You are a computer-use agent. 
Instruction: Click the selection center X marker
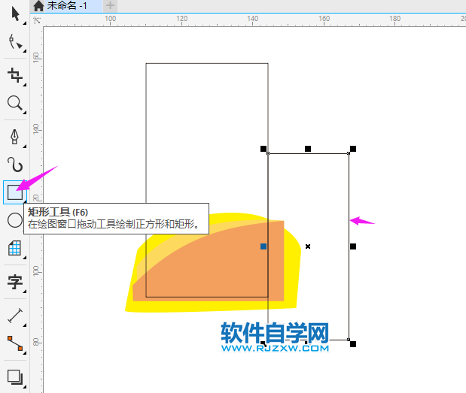pos(308,246)
